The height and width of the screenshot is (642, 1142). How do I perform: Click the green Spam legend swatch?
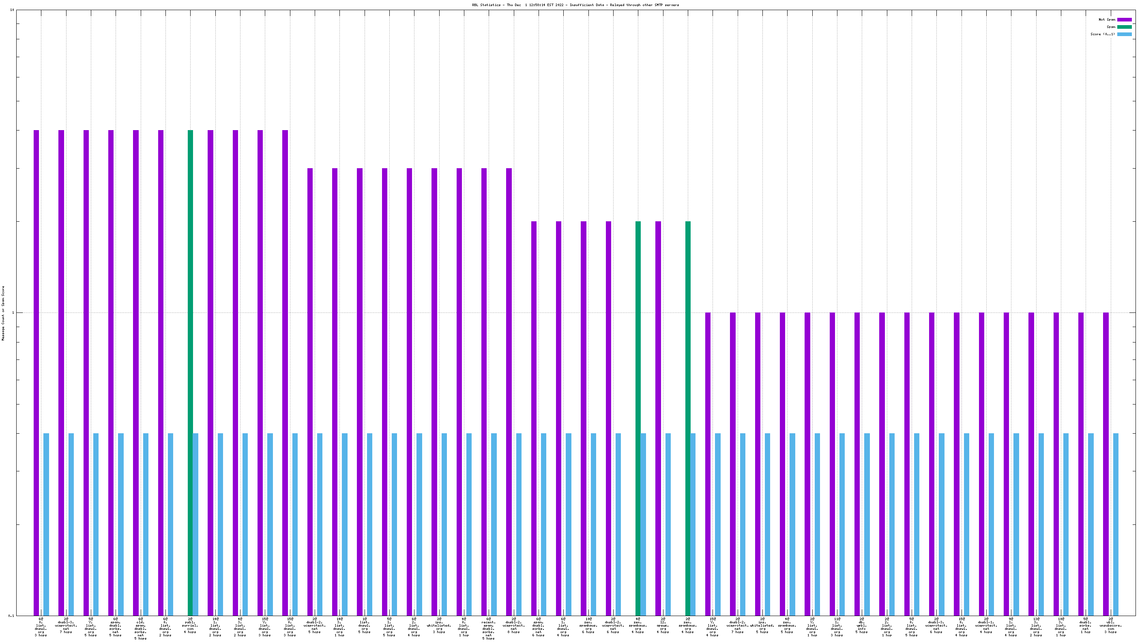point(1124,27)
